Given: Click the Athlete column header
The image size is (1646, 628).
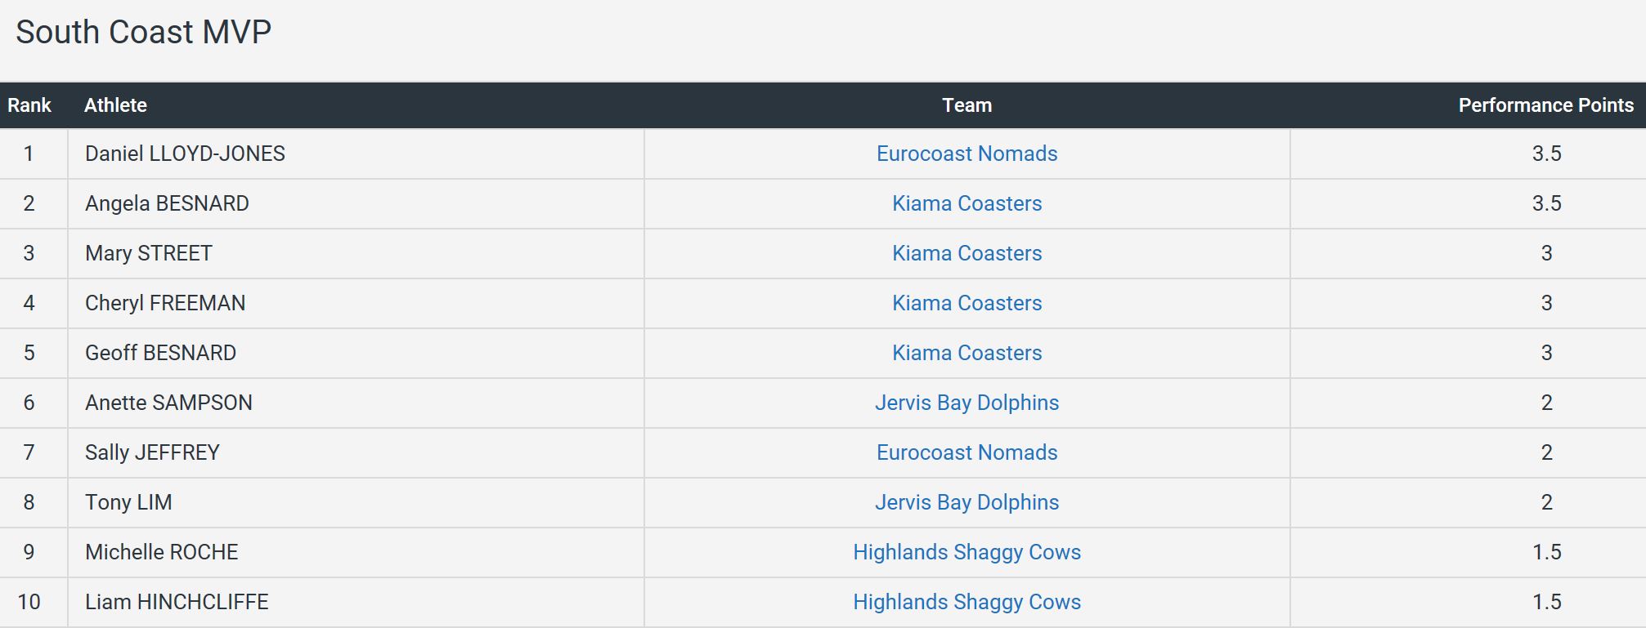Looking at the screenshot, I should click(x=115, y=105).
